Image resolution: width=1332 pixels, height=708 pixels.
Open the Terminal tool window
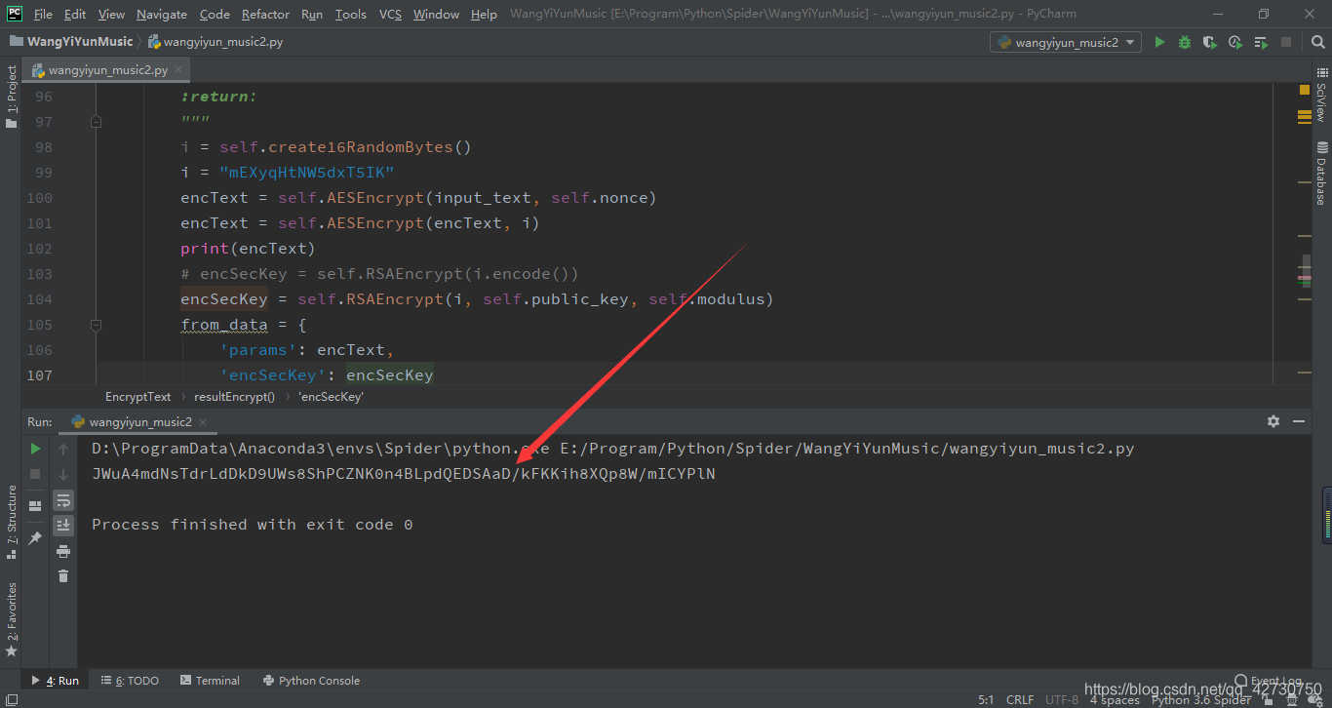(209, 681)
